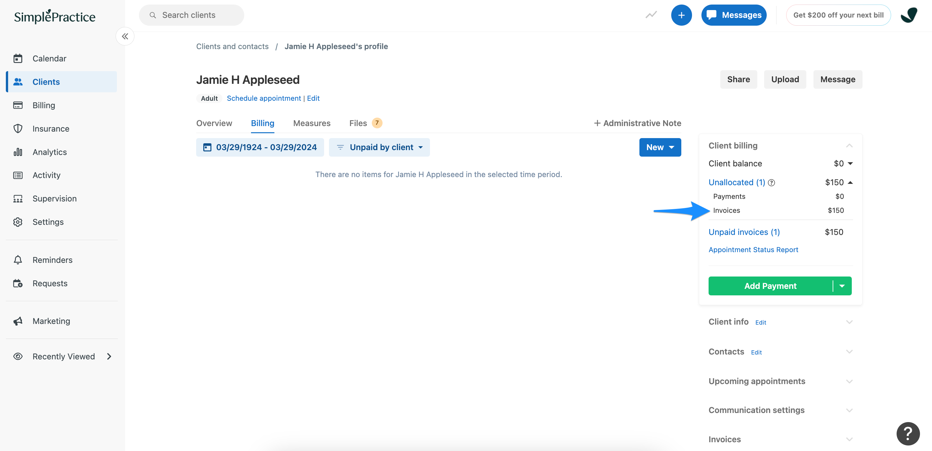
Task: Click the plus icon for Administrative Note
Action: 597,123
